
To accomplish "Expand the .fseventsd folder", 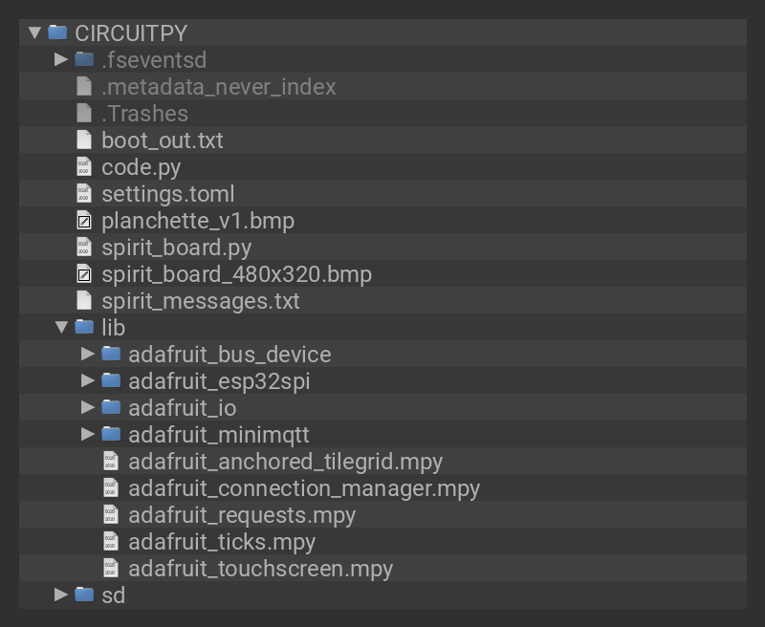I will (x=61, y=59).
